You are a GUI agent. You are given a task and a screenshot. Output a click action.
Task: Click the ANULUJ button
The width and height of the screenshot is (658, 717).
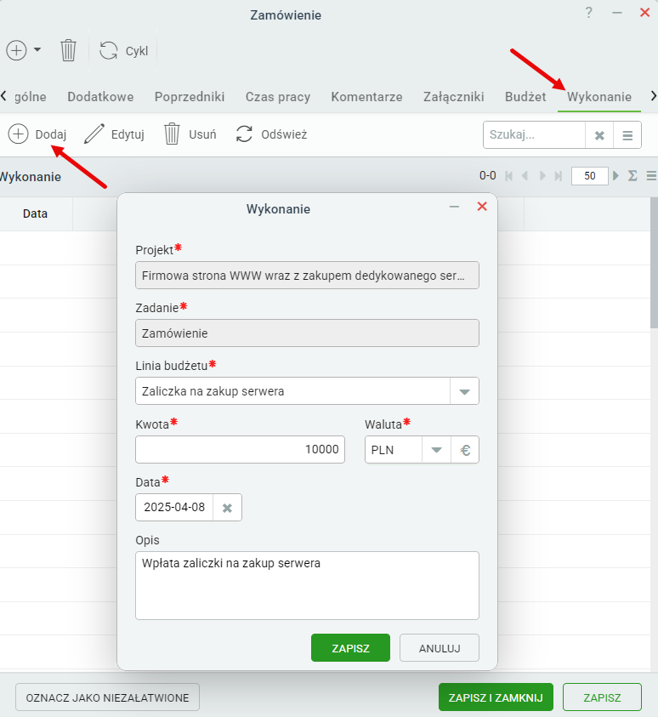(440, 648)
